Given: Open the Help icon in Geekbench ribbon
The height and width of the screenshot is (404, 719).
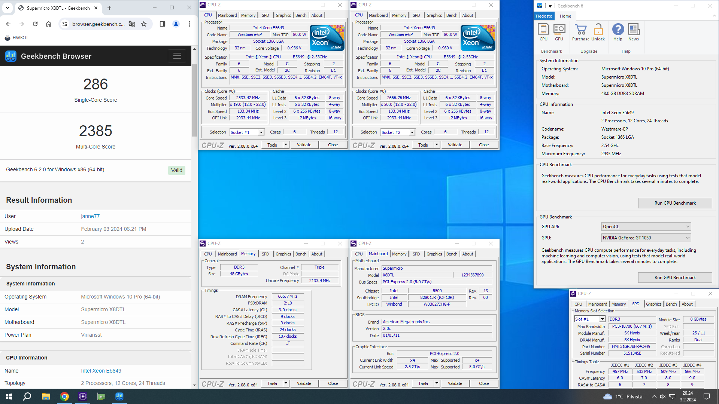Looking at the screenshot, I should (x=618, y=32).
